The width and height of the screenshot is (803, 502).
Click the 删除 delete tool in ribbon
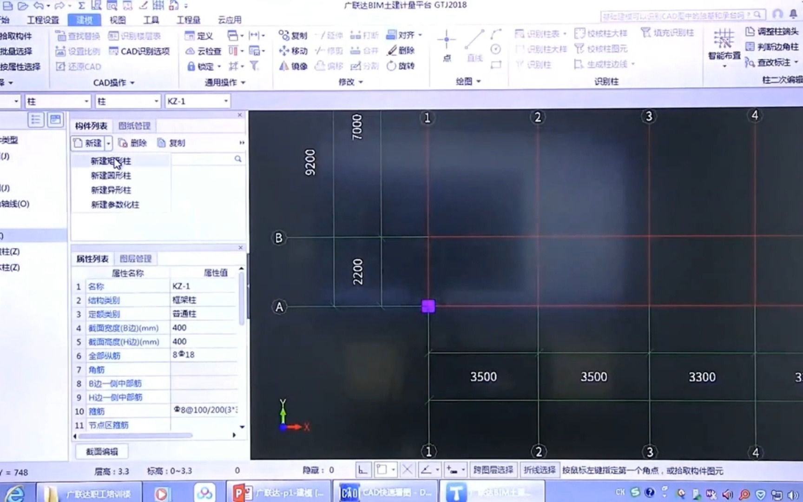[x=401, y=50]
